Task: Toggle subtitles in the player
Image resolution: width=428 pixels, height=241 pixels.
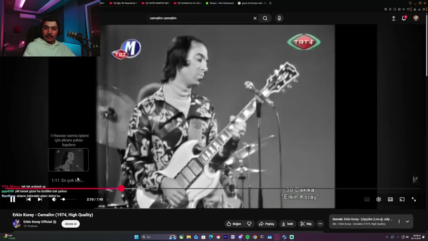Action: point(367,199)
